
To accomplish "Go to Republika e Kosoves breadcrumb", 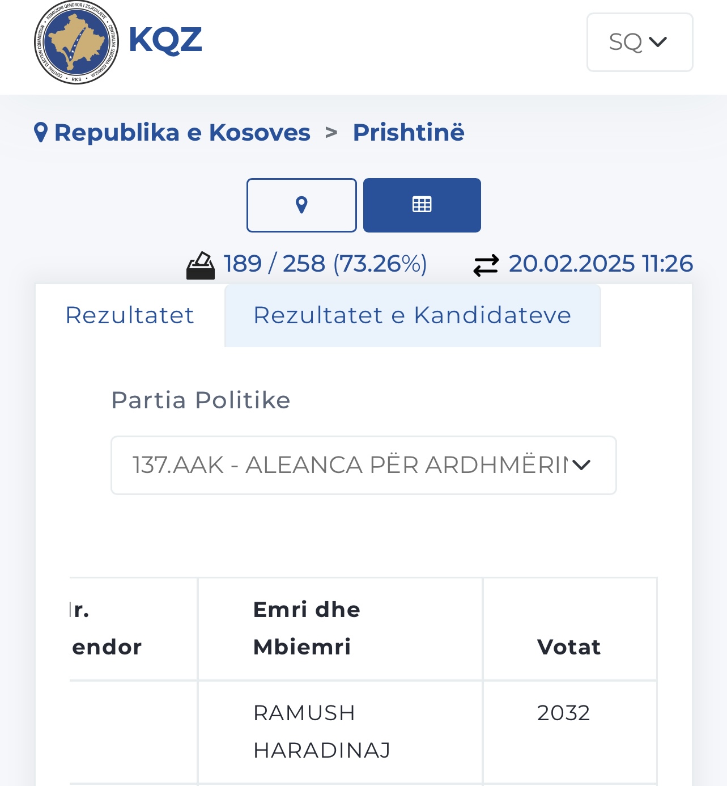I will click(x=182, y=133).
